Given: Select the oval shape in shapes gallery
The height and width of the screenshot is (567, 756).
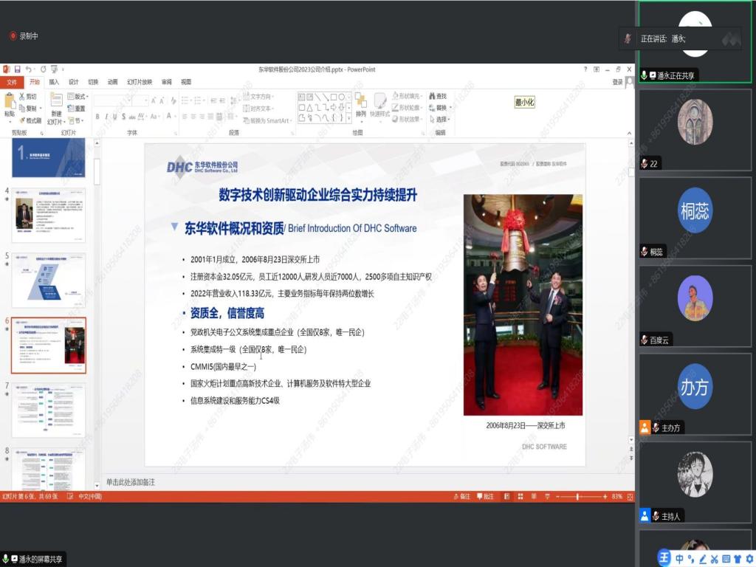Looking at the screenshot, I should [x=342, y=97].
